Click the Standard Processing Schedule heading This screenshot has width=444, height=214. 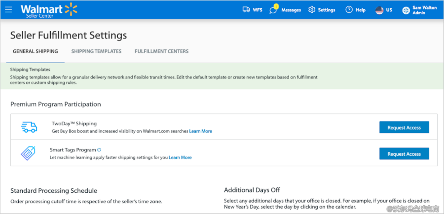point(54,191)
